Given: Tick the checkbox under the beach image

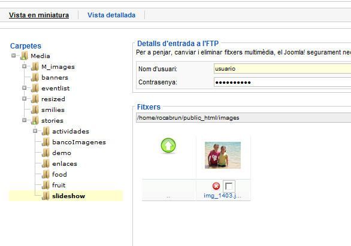Looking at the screenshot, I should (229, 186).
